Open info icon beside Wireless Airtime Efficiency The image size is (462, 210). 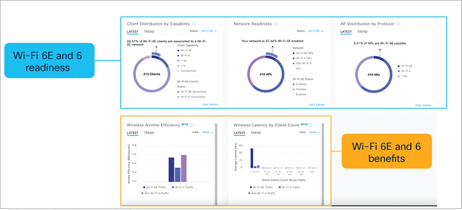(x=191, y=125)
